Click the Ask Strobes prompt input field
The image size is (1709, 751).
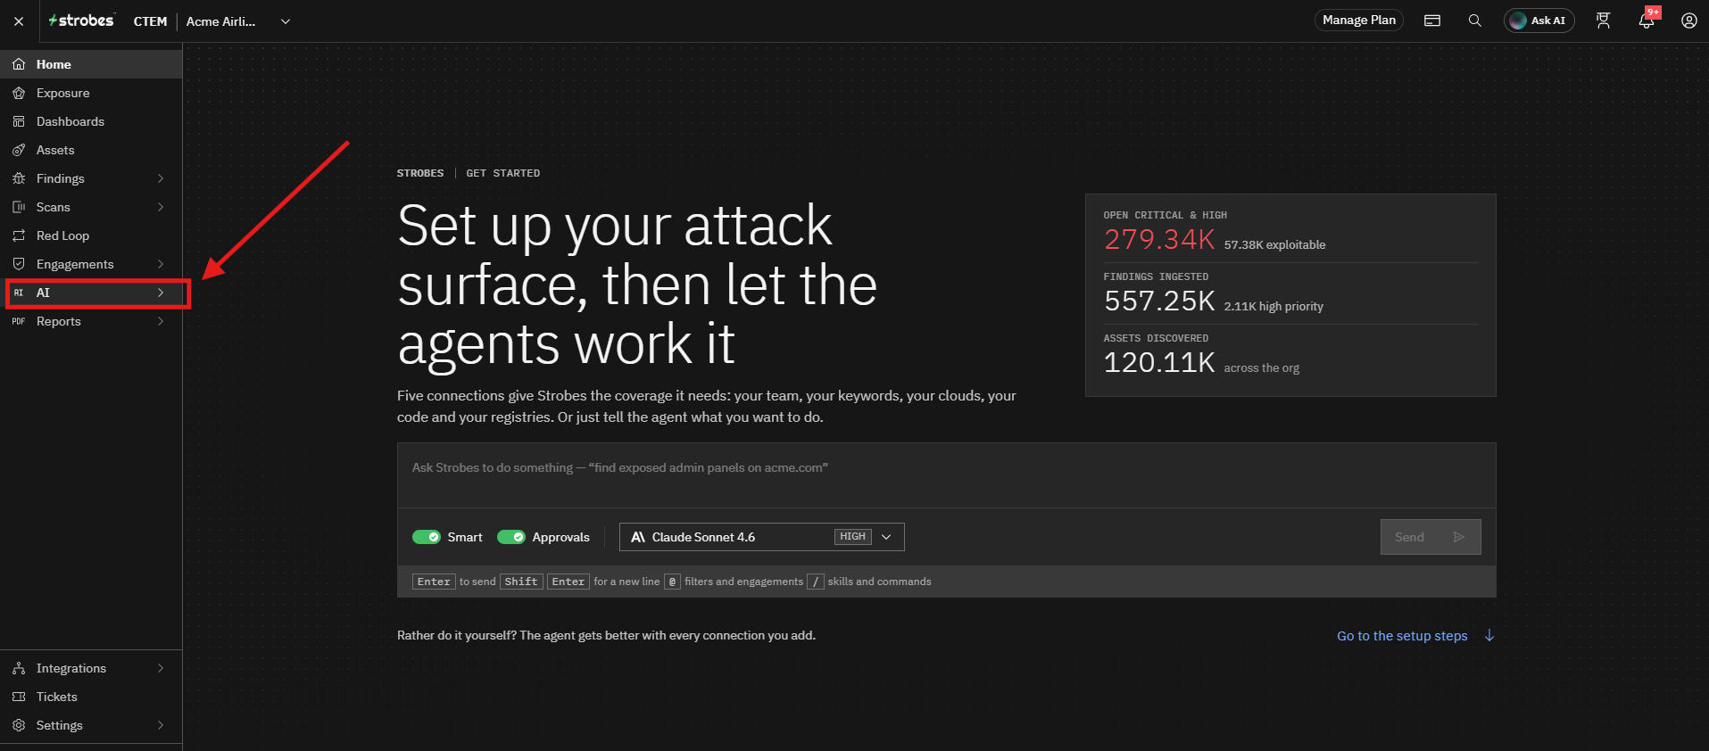coord(946,475)
